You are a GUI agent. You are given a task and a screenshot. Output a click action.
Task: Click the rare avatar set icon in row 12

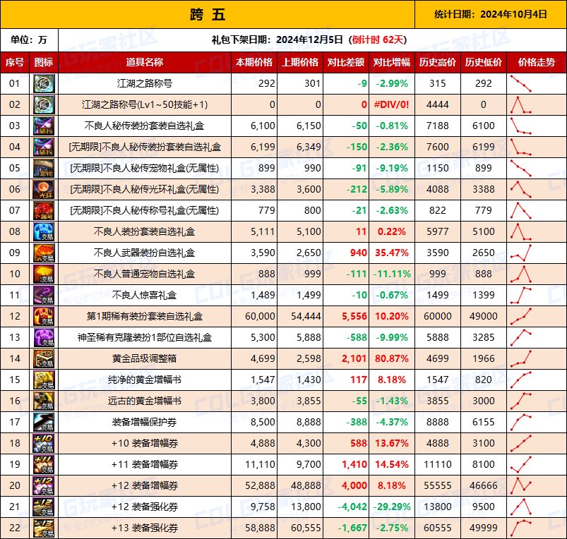[44, 316]
